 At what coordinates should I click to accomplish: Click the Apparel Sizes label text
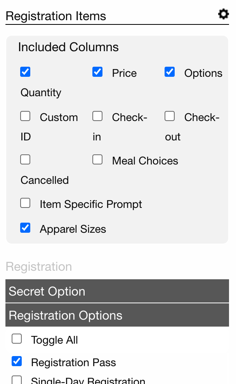[x=73, y=229]
